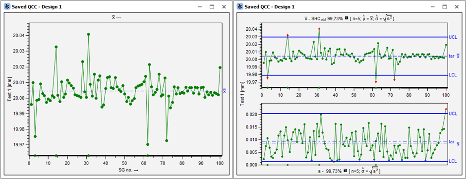Image resolution: width=466 pixels, height=179 pixels.
Task: Click the UCL label of the x̄ chart
Action: (x=453, y=37)
